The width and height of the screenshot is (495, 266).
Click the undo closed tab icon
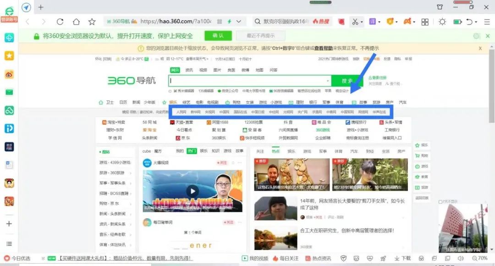click(x=469, y=22)
